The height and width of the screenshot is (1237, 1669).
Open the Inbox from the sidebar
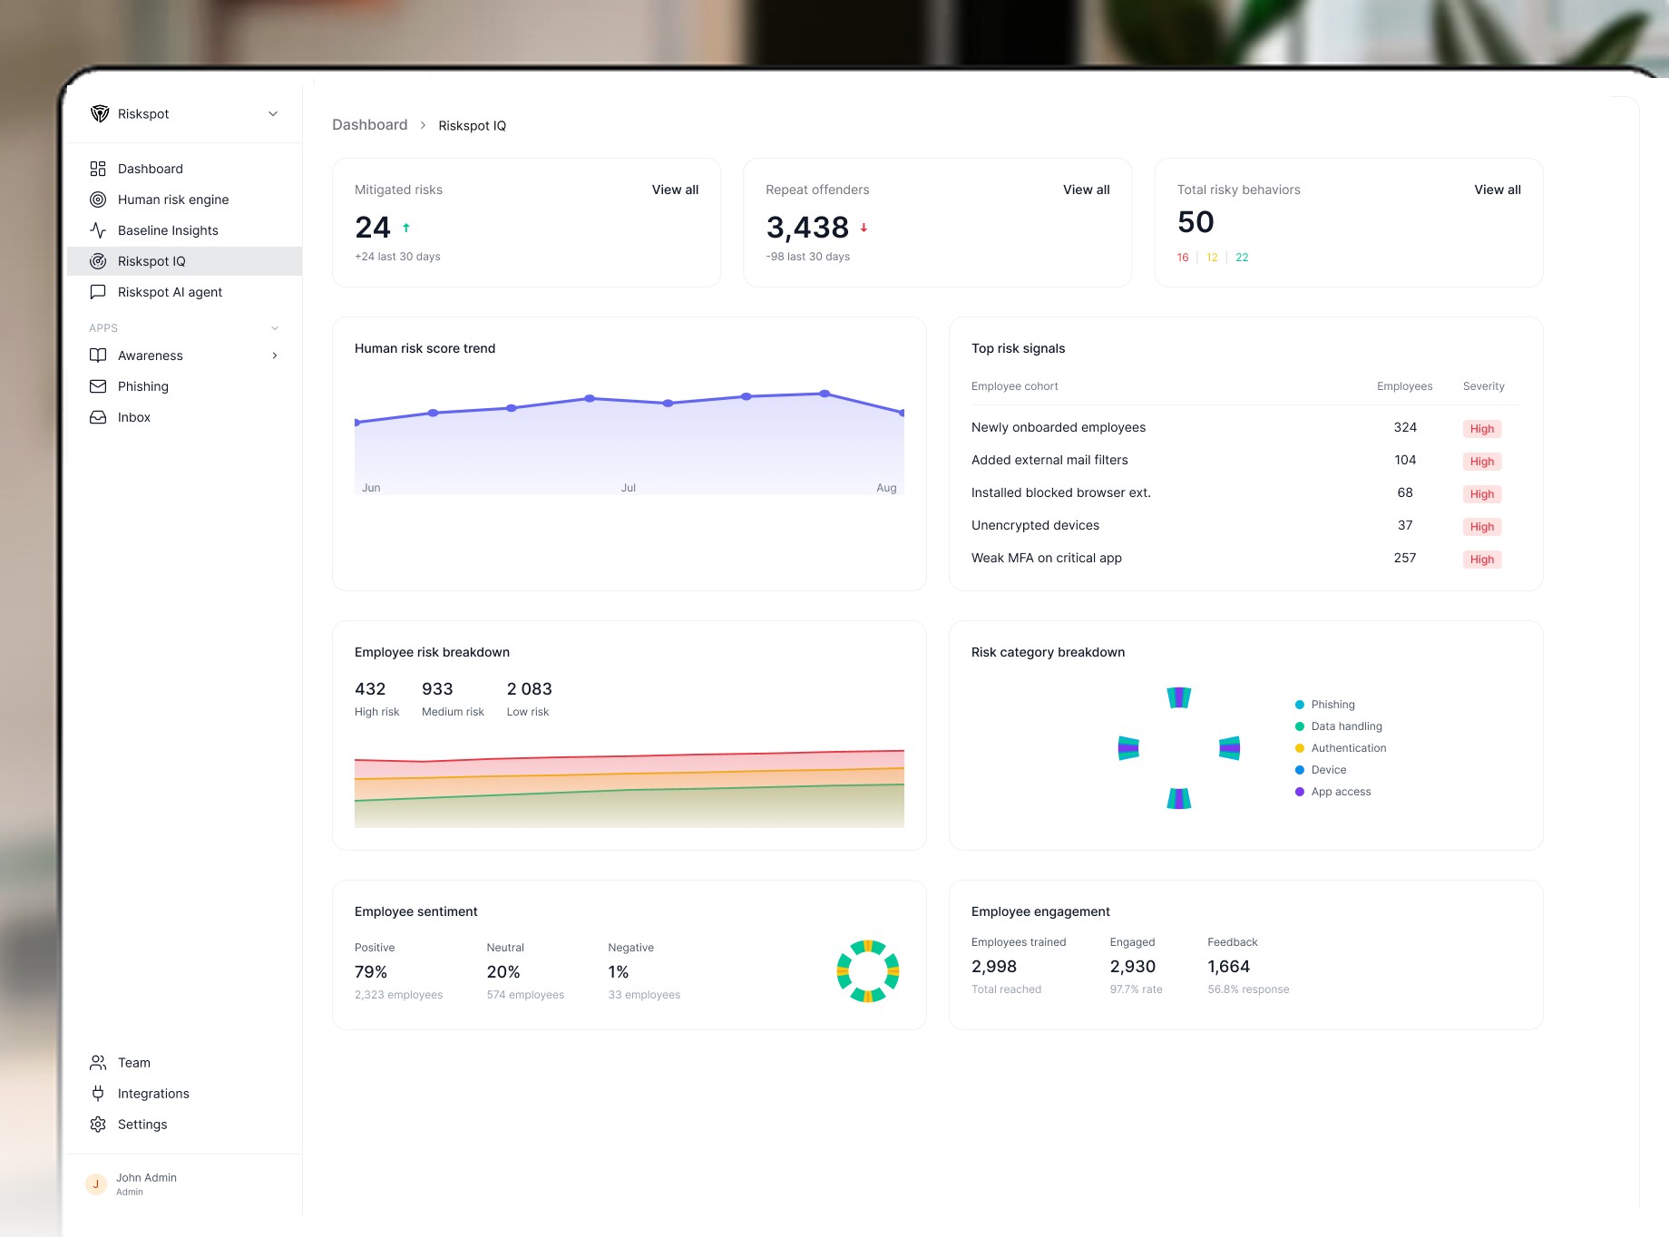pyautogui.click(x=133, y=416)
